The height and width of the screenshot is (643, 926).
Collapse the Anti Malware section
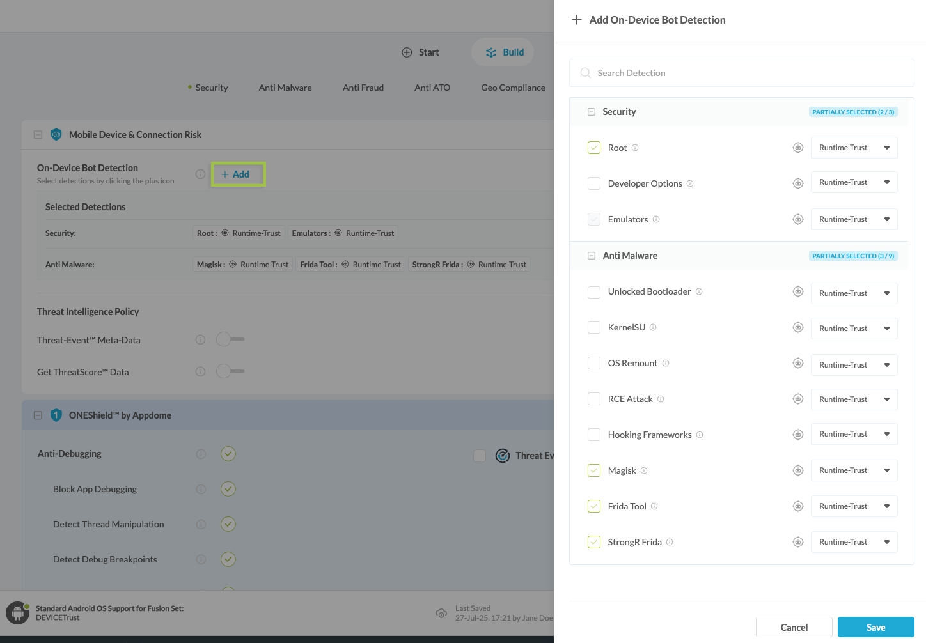[592, 256]
